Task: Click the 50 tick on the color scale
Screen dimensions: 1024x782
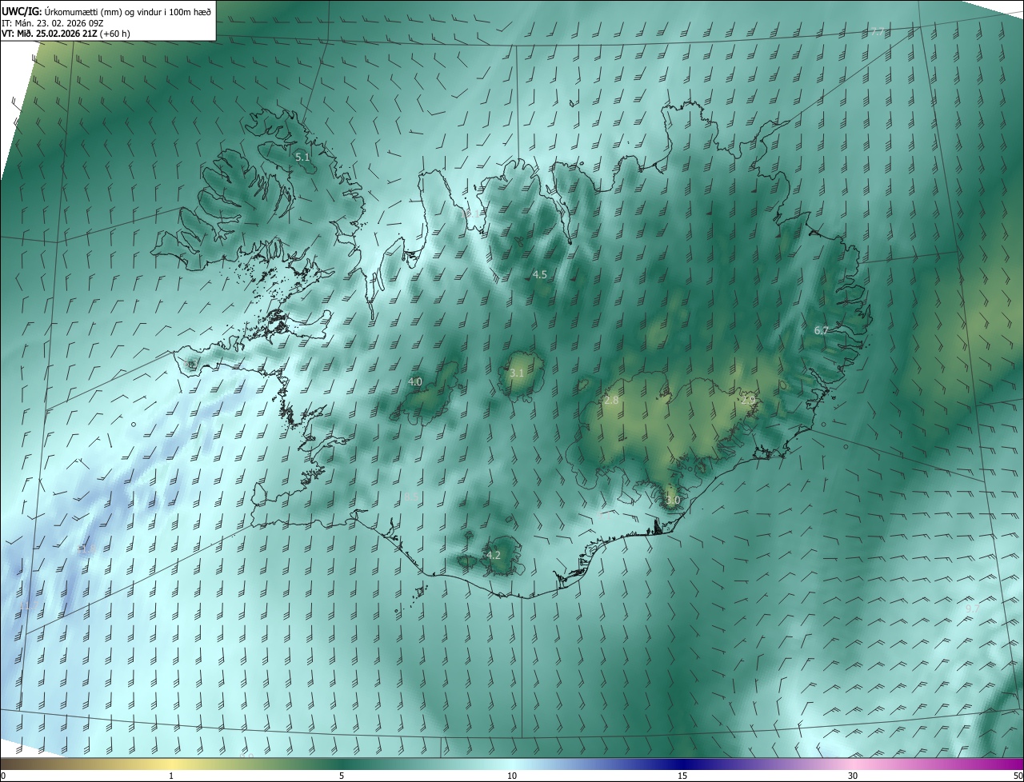Action: pos(1018,776)
